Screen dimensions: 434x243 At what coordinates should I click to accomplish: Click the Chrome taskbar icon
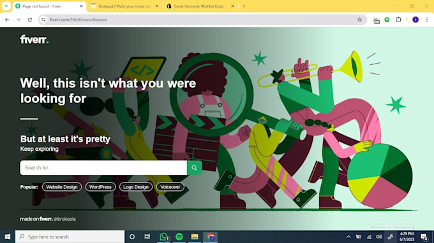click(211, 237)
